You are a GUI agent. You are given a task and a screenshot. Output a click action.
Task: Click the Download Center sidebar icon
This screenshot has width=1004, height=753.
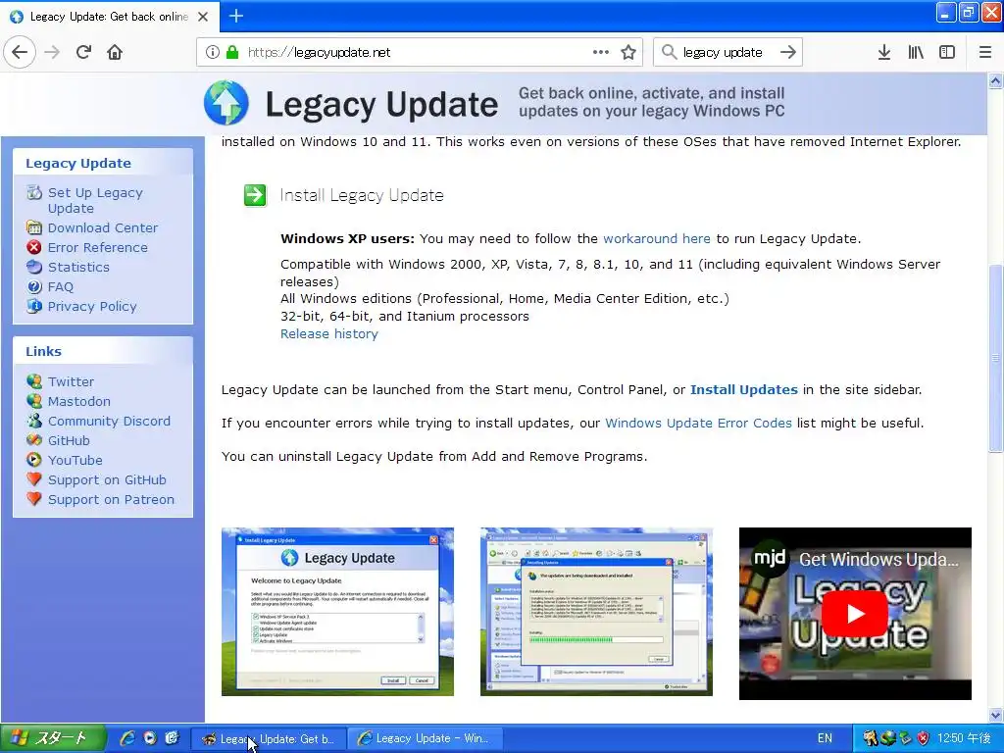coord(34,227)
